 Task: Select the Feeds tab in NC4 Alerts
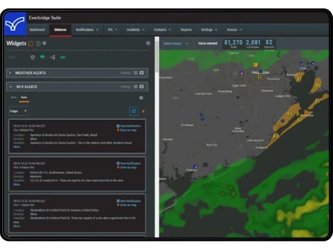coord(24,97)
